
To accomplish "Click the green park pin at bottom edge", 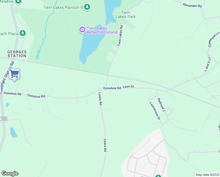I will [x=158, y=176].
